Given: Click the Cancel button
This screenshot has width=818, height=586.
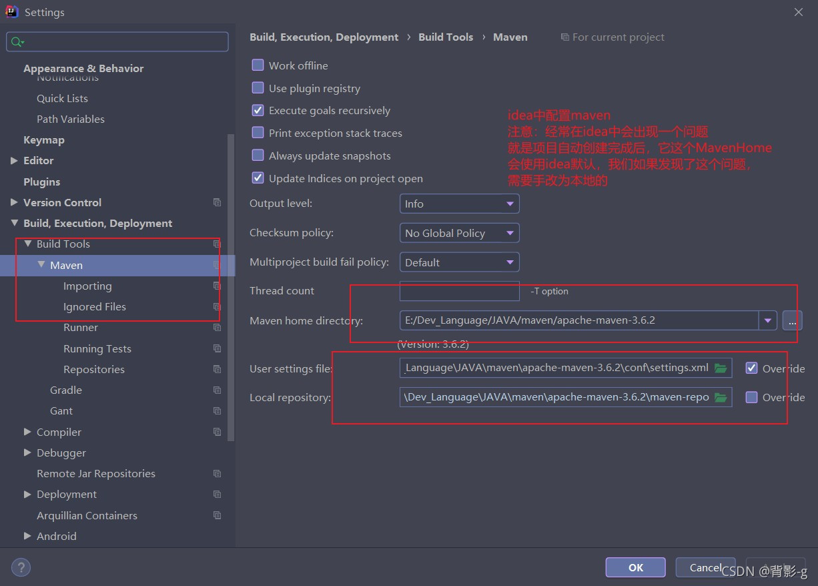Looking at the screenshot, I should click(705, 567).
